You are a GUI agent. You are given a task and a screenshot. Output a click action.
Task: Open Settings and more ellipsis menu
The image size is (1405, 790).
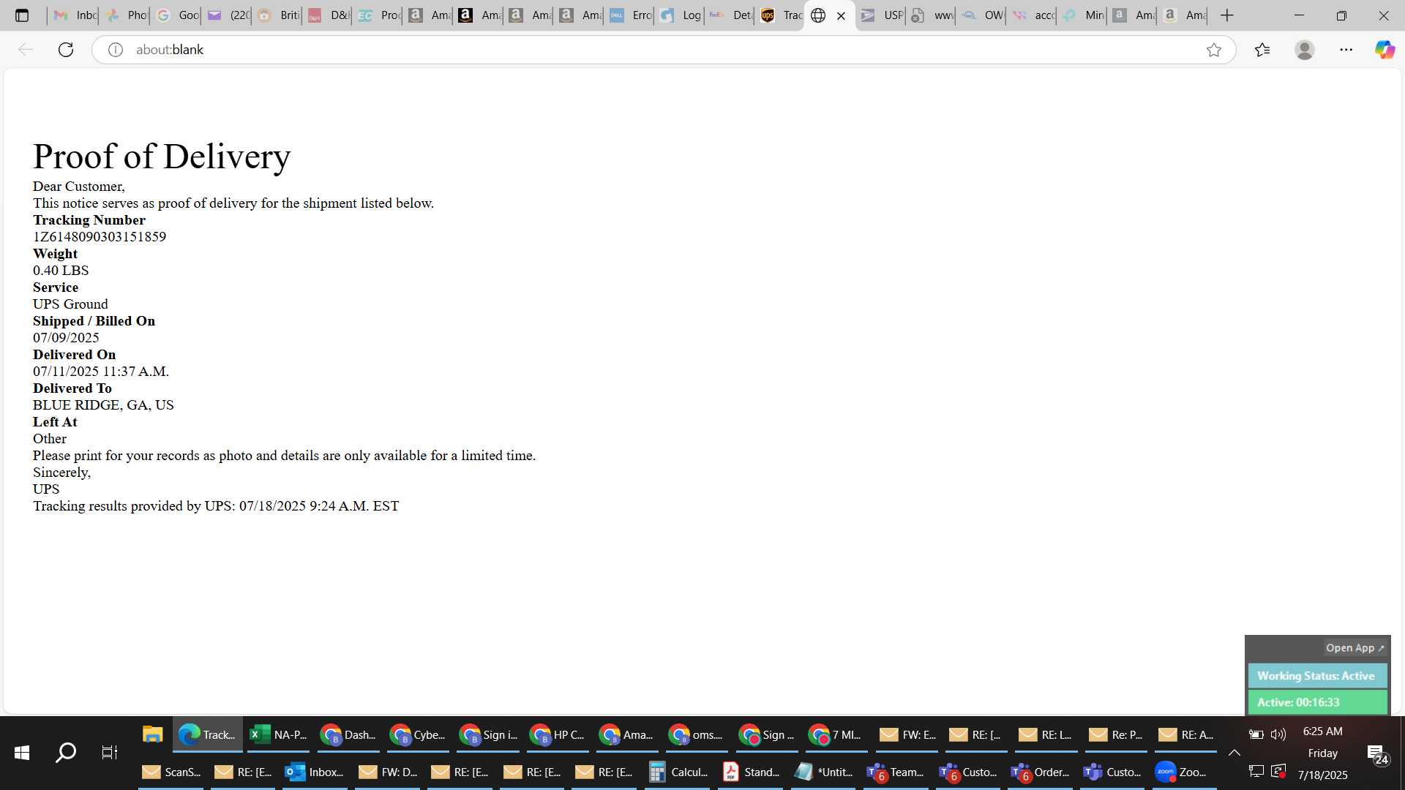pyautogui.click(x=1346, y=50)
